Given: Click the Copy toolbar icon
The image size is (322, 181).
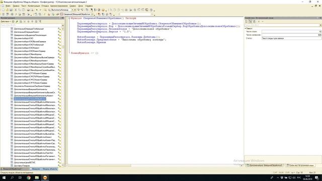Looking at the screenshot, I should point(20,10).
